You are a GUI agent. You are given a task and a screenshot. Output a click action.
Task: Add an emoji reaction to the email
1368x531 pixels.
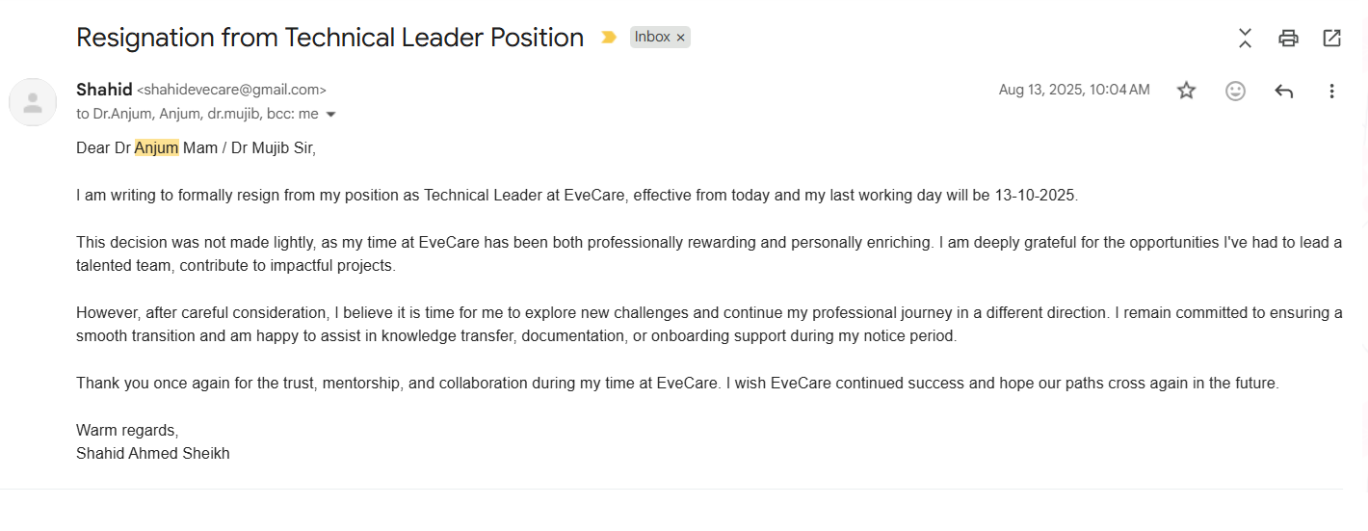pyautogui.click(x=1235, y=91)
